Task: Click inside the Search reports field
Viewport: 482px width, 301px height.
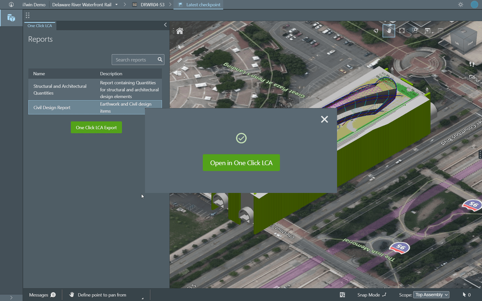Action: tap(136, 60)
